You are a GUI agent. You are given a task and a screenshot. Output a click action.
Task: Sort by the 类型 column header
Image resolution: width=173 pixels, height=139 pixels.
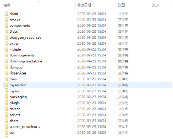pyautogui.click(x=121, y=5)
